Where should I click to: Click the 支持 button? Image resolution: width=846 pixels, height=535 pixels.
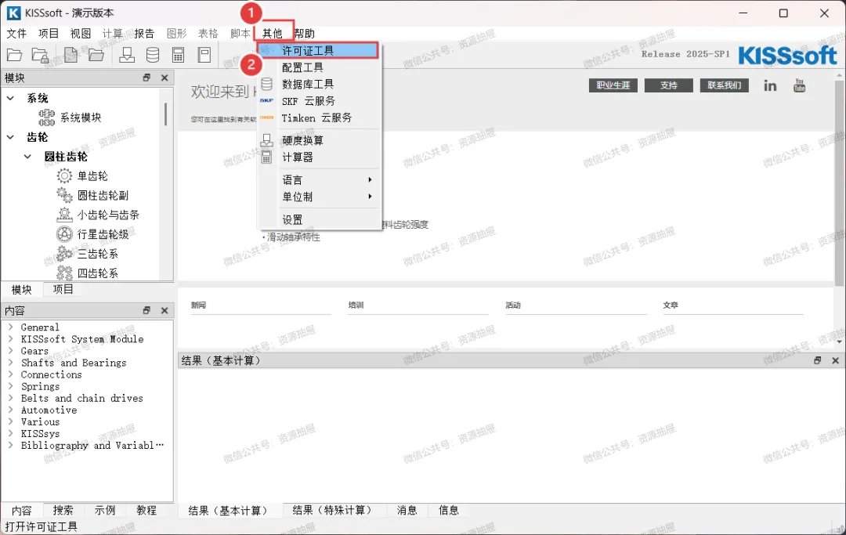[668, 85]
